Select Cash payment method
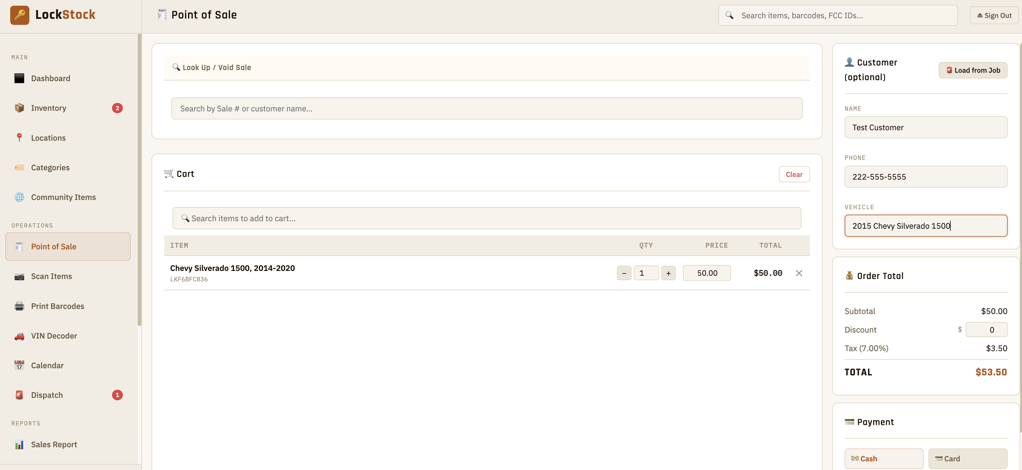The height and width of the screenshot is (470, 1022). 884,459
